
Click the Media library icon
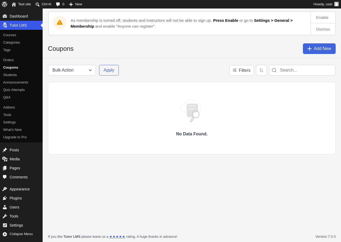[x=5, y=159]
